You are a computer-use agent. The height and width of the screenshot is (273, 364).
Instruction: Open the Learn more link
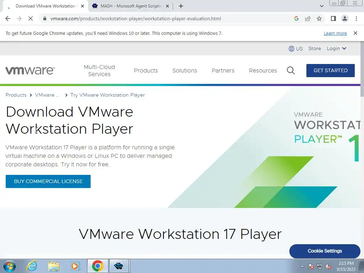[335, 33]
